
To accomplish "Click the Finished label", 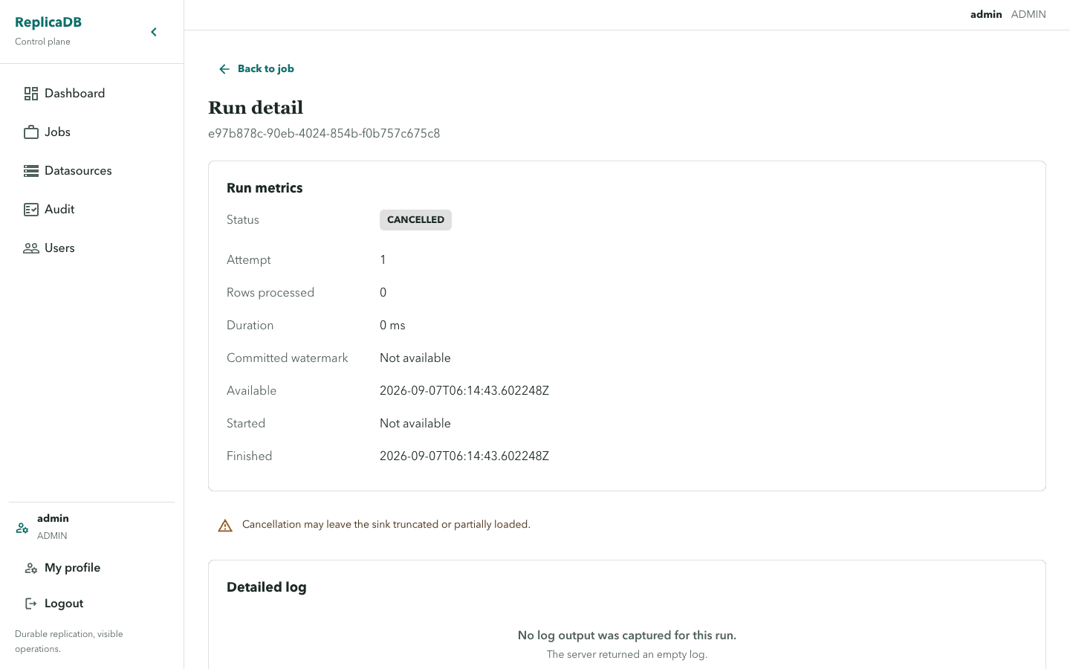I will (x=250, y=456).
